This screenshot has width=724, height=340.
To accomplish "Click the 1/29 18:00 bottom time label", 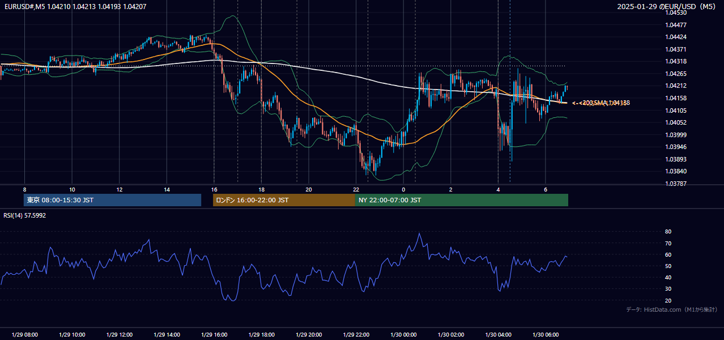I will coord(261,335).
